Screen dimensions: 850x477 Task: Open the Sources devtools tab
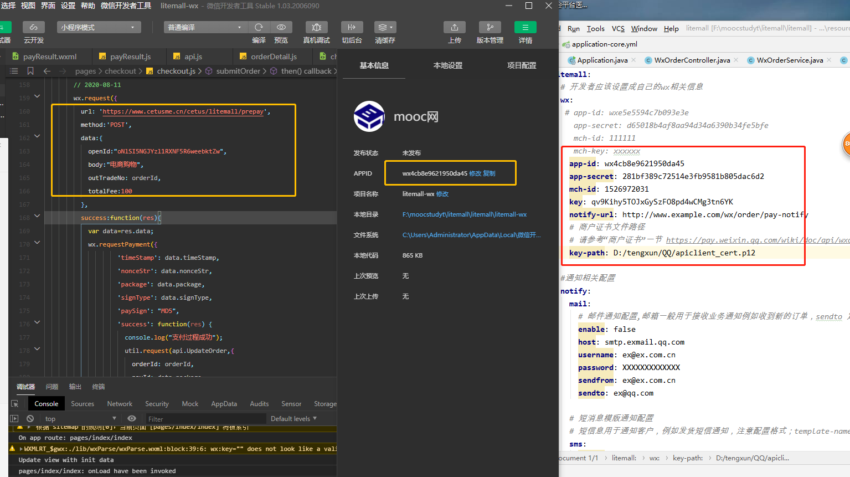pos(83,404)
